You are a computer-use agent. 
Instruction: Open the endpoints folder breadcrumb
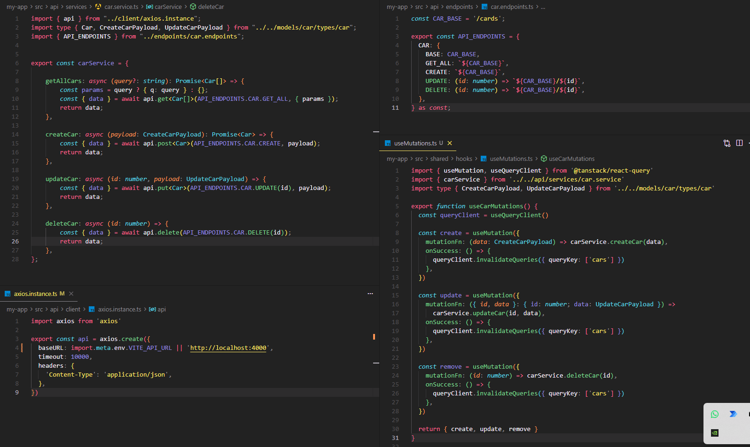click(x=460, y=7)
